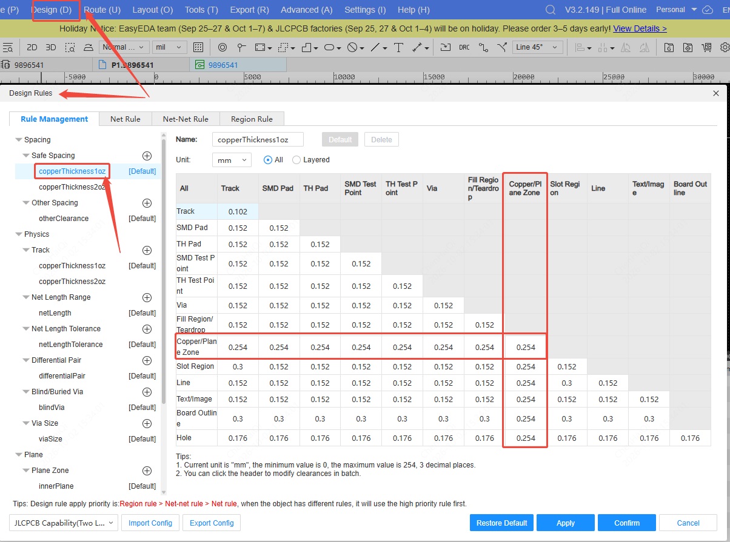Switch canvas to 3D view
The image size is (730, 542).
click(51, 47)
